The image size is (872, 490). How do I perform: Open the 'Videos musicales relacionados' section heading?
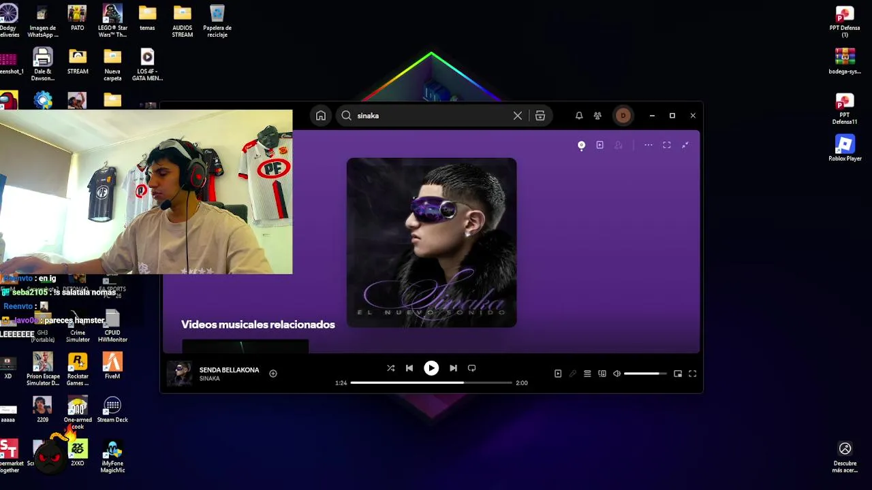pyautogui.click(x=258, y=325)
